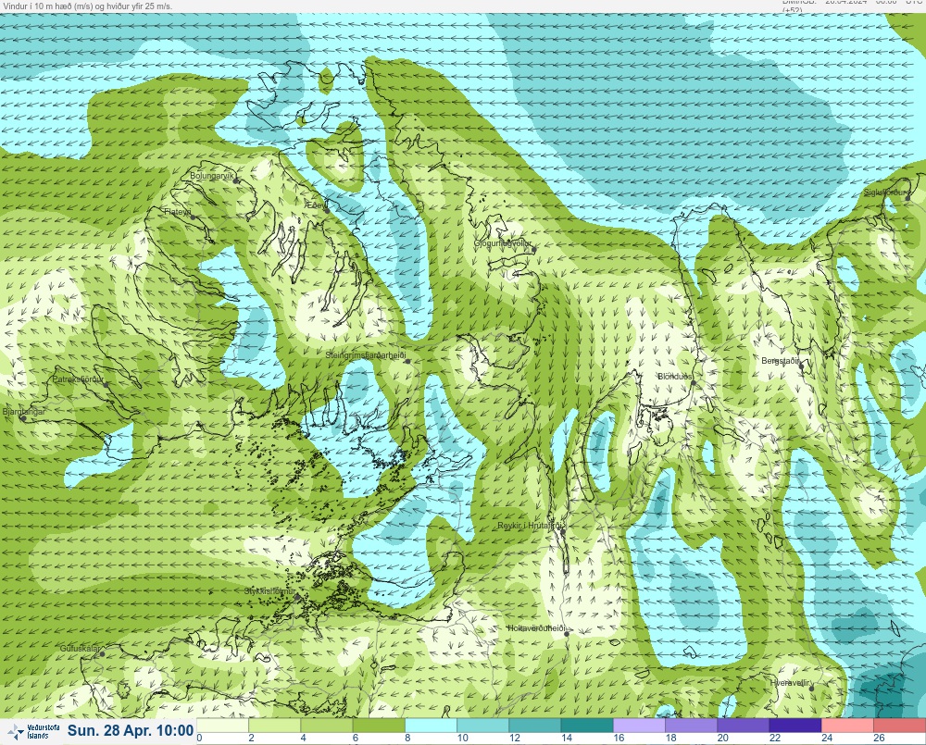Click the Patreksfjörður station label
This screenshot has width=926, height=745.
(x=78, y=379)
